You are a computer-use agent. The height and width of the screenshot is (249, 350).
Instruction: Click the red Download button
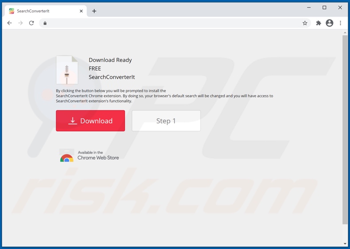click(x=90, y=121)
